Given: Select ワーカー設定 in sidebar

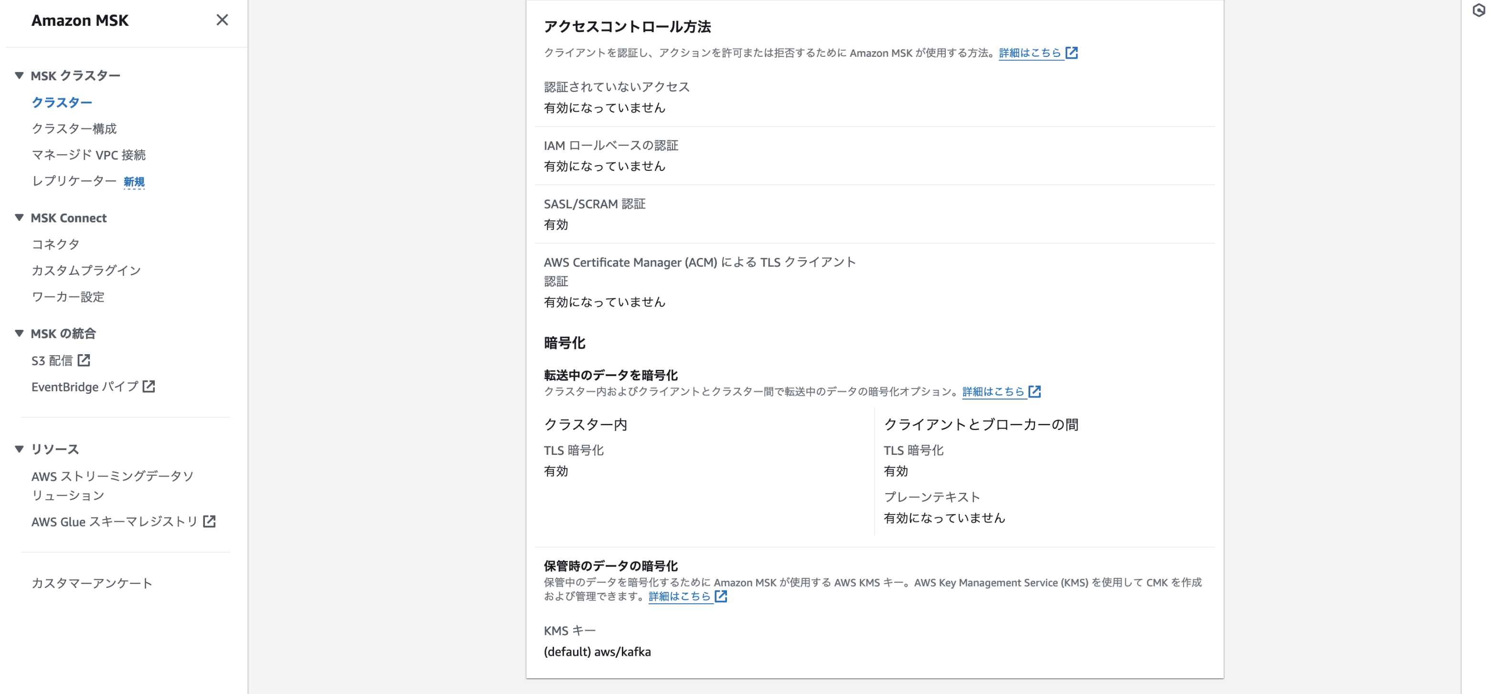Looking at the screenshot, I should (x=68, y=297).
